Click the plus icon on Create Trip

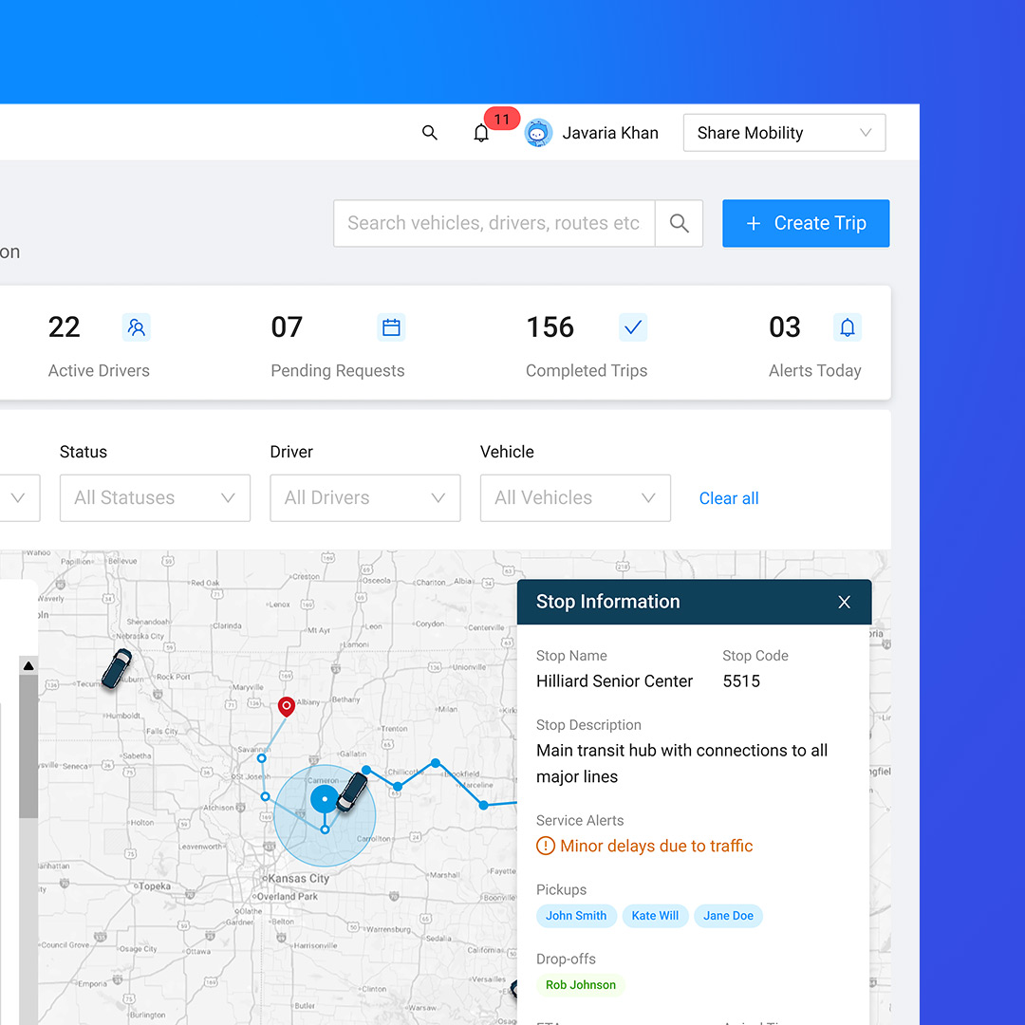point(753,224)
